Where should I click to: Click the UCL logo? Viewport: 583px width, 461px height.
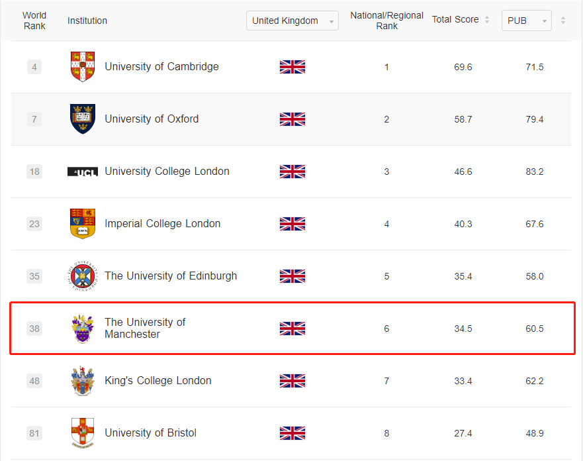tap(83, 172)
